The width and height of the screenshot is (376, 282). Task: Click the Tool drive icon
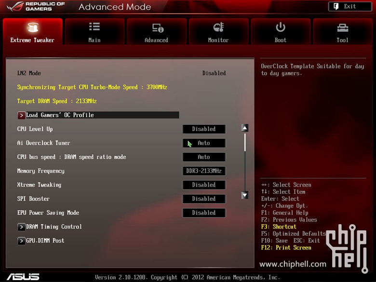(x=342, y=28)
